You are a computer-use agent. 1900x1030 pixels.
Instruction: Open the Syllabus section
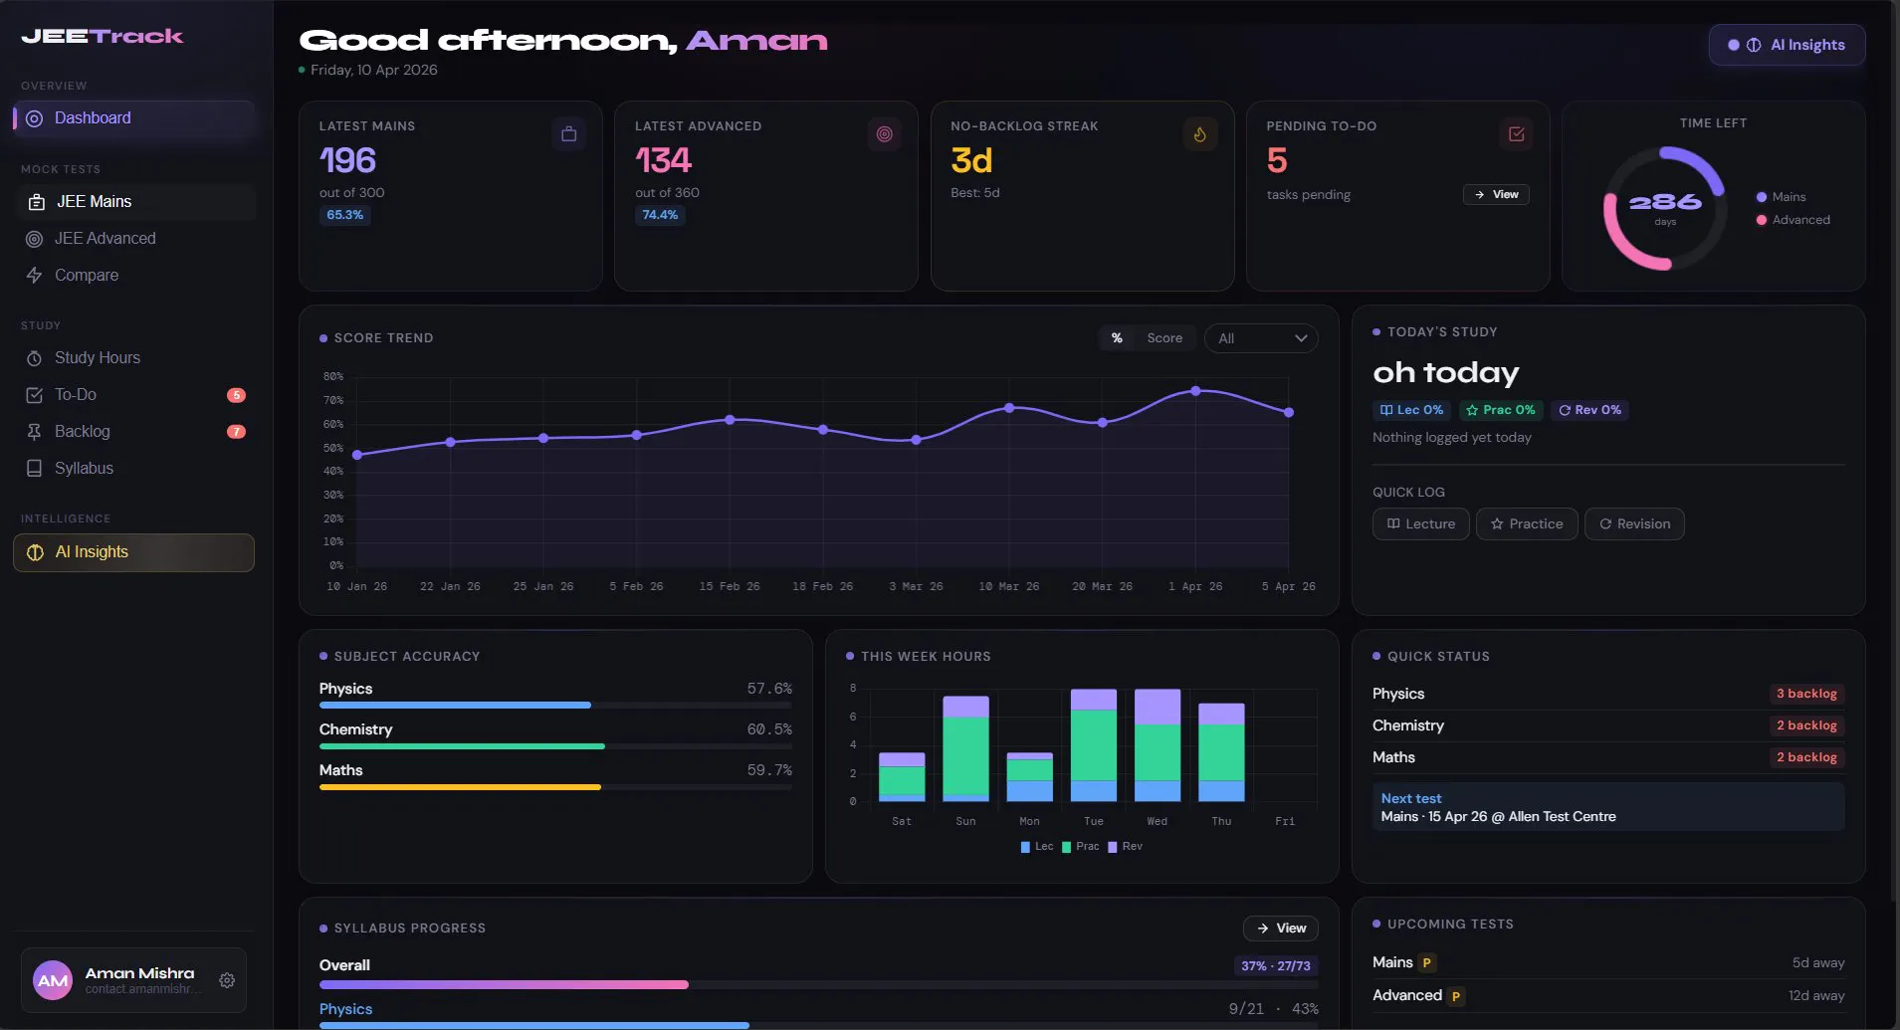click(134, 469)
